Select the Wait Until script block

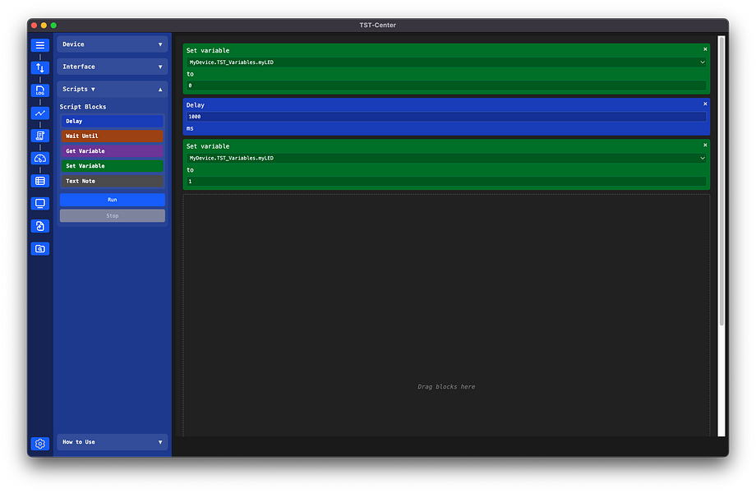pos(113,136)
